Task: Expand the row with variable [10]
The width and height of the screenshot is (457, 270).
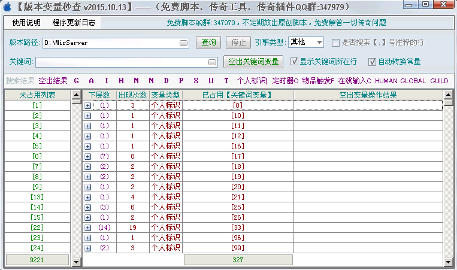Action: 87,116
